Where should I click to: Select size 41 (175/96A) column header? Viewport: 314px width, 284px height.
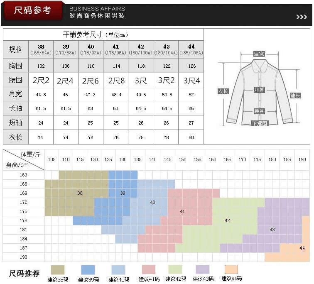point(116,49)
